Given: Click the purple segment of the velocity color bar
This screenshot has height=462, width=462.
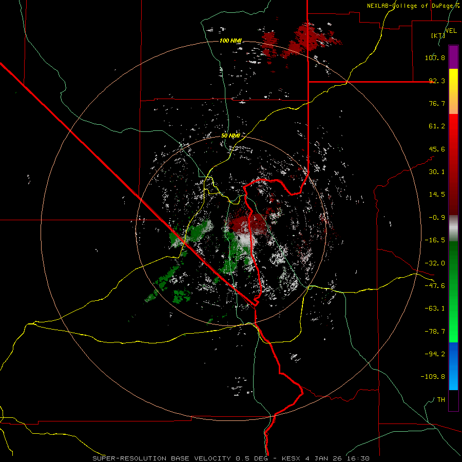Looking at the screenshot, I should click(x=453, y=57).
